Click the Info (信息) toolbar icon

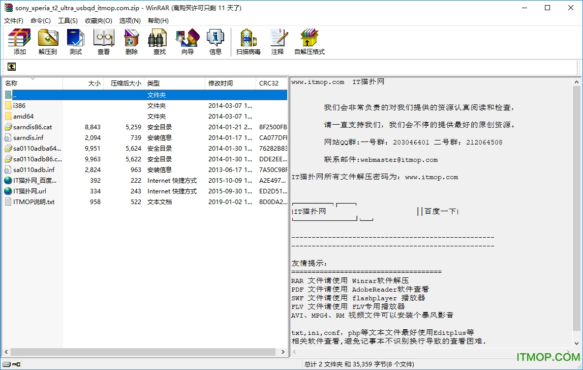coord(216,41)
